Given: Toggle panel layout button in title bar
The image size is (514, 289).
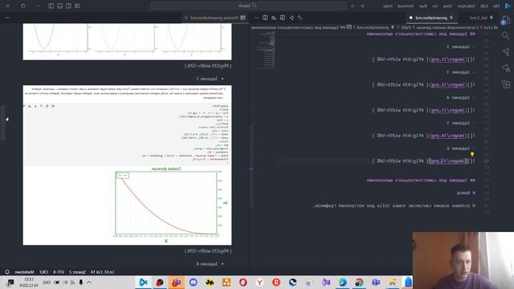Looking at the screenshot, I should tap(60, 6).
